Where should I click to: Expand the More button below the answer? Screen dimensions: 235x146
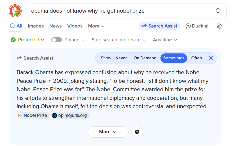[x=108, y=132]
